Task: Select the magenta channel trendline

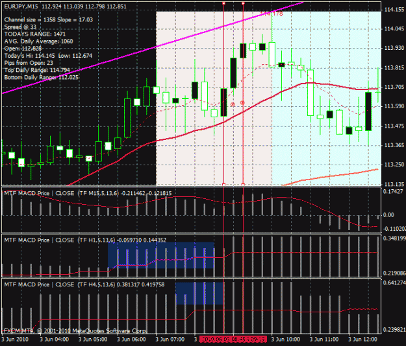Action: [153, 48]
